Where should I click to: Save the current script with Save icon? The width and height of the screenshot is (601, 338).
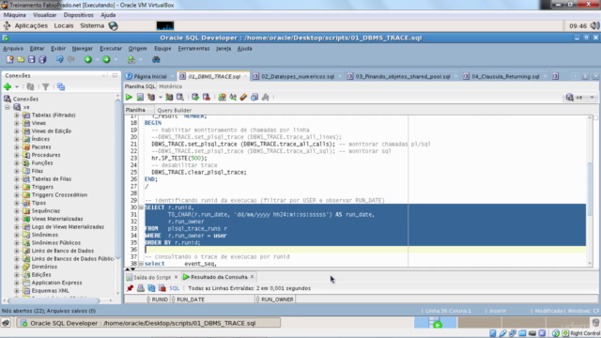(x=31, y=59)
